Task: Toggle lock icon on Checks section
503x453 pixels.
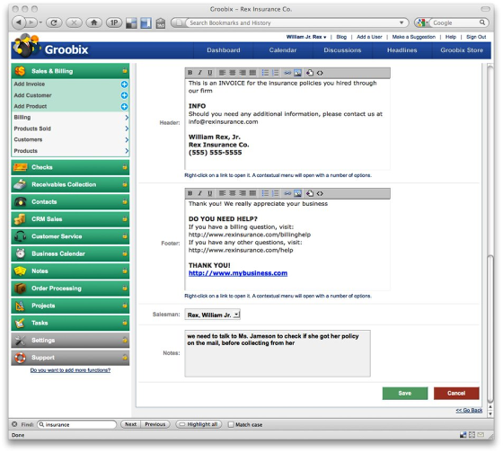Action: 125,167
